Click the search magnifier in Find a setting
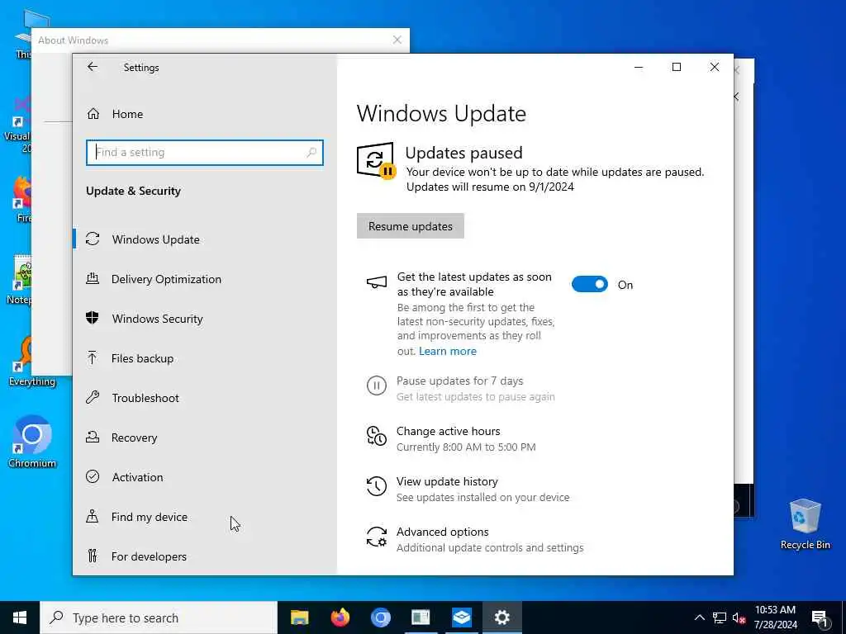846x634 pixels. (311, 153)
